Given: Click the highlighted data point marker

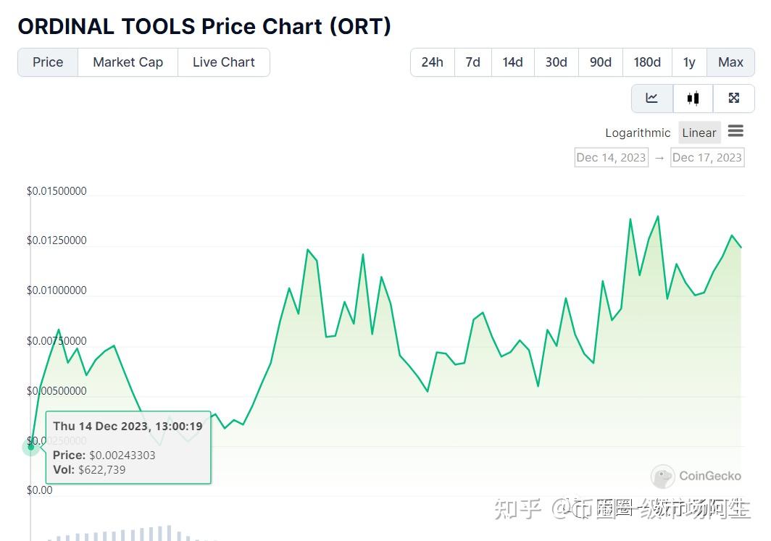Looking at the screenshot, I should click(x=31, y=447).
